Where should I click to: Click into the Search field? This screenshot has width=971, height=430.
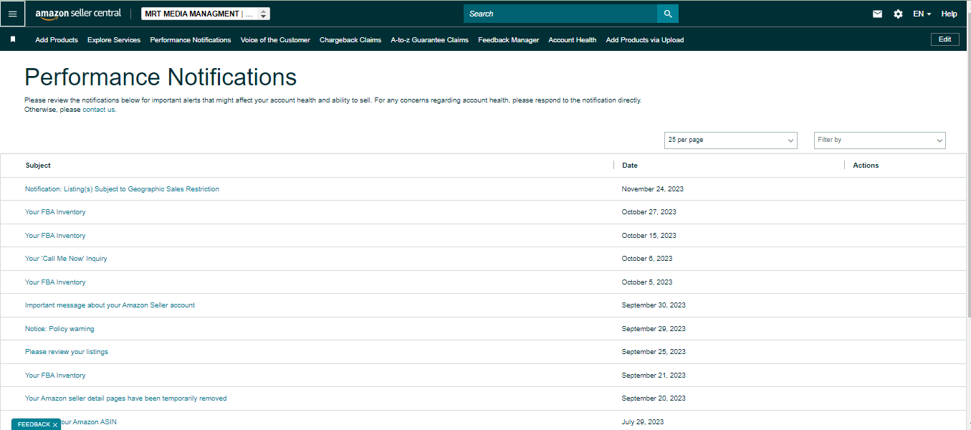pos(560,14)
